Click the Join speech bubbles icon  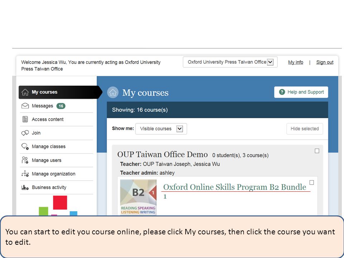(x=25, y=133)
